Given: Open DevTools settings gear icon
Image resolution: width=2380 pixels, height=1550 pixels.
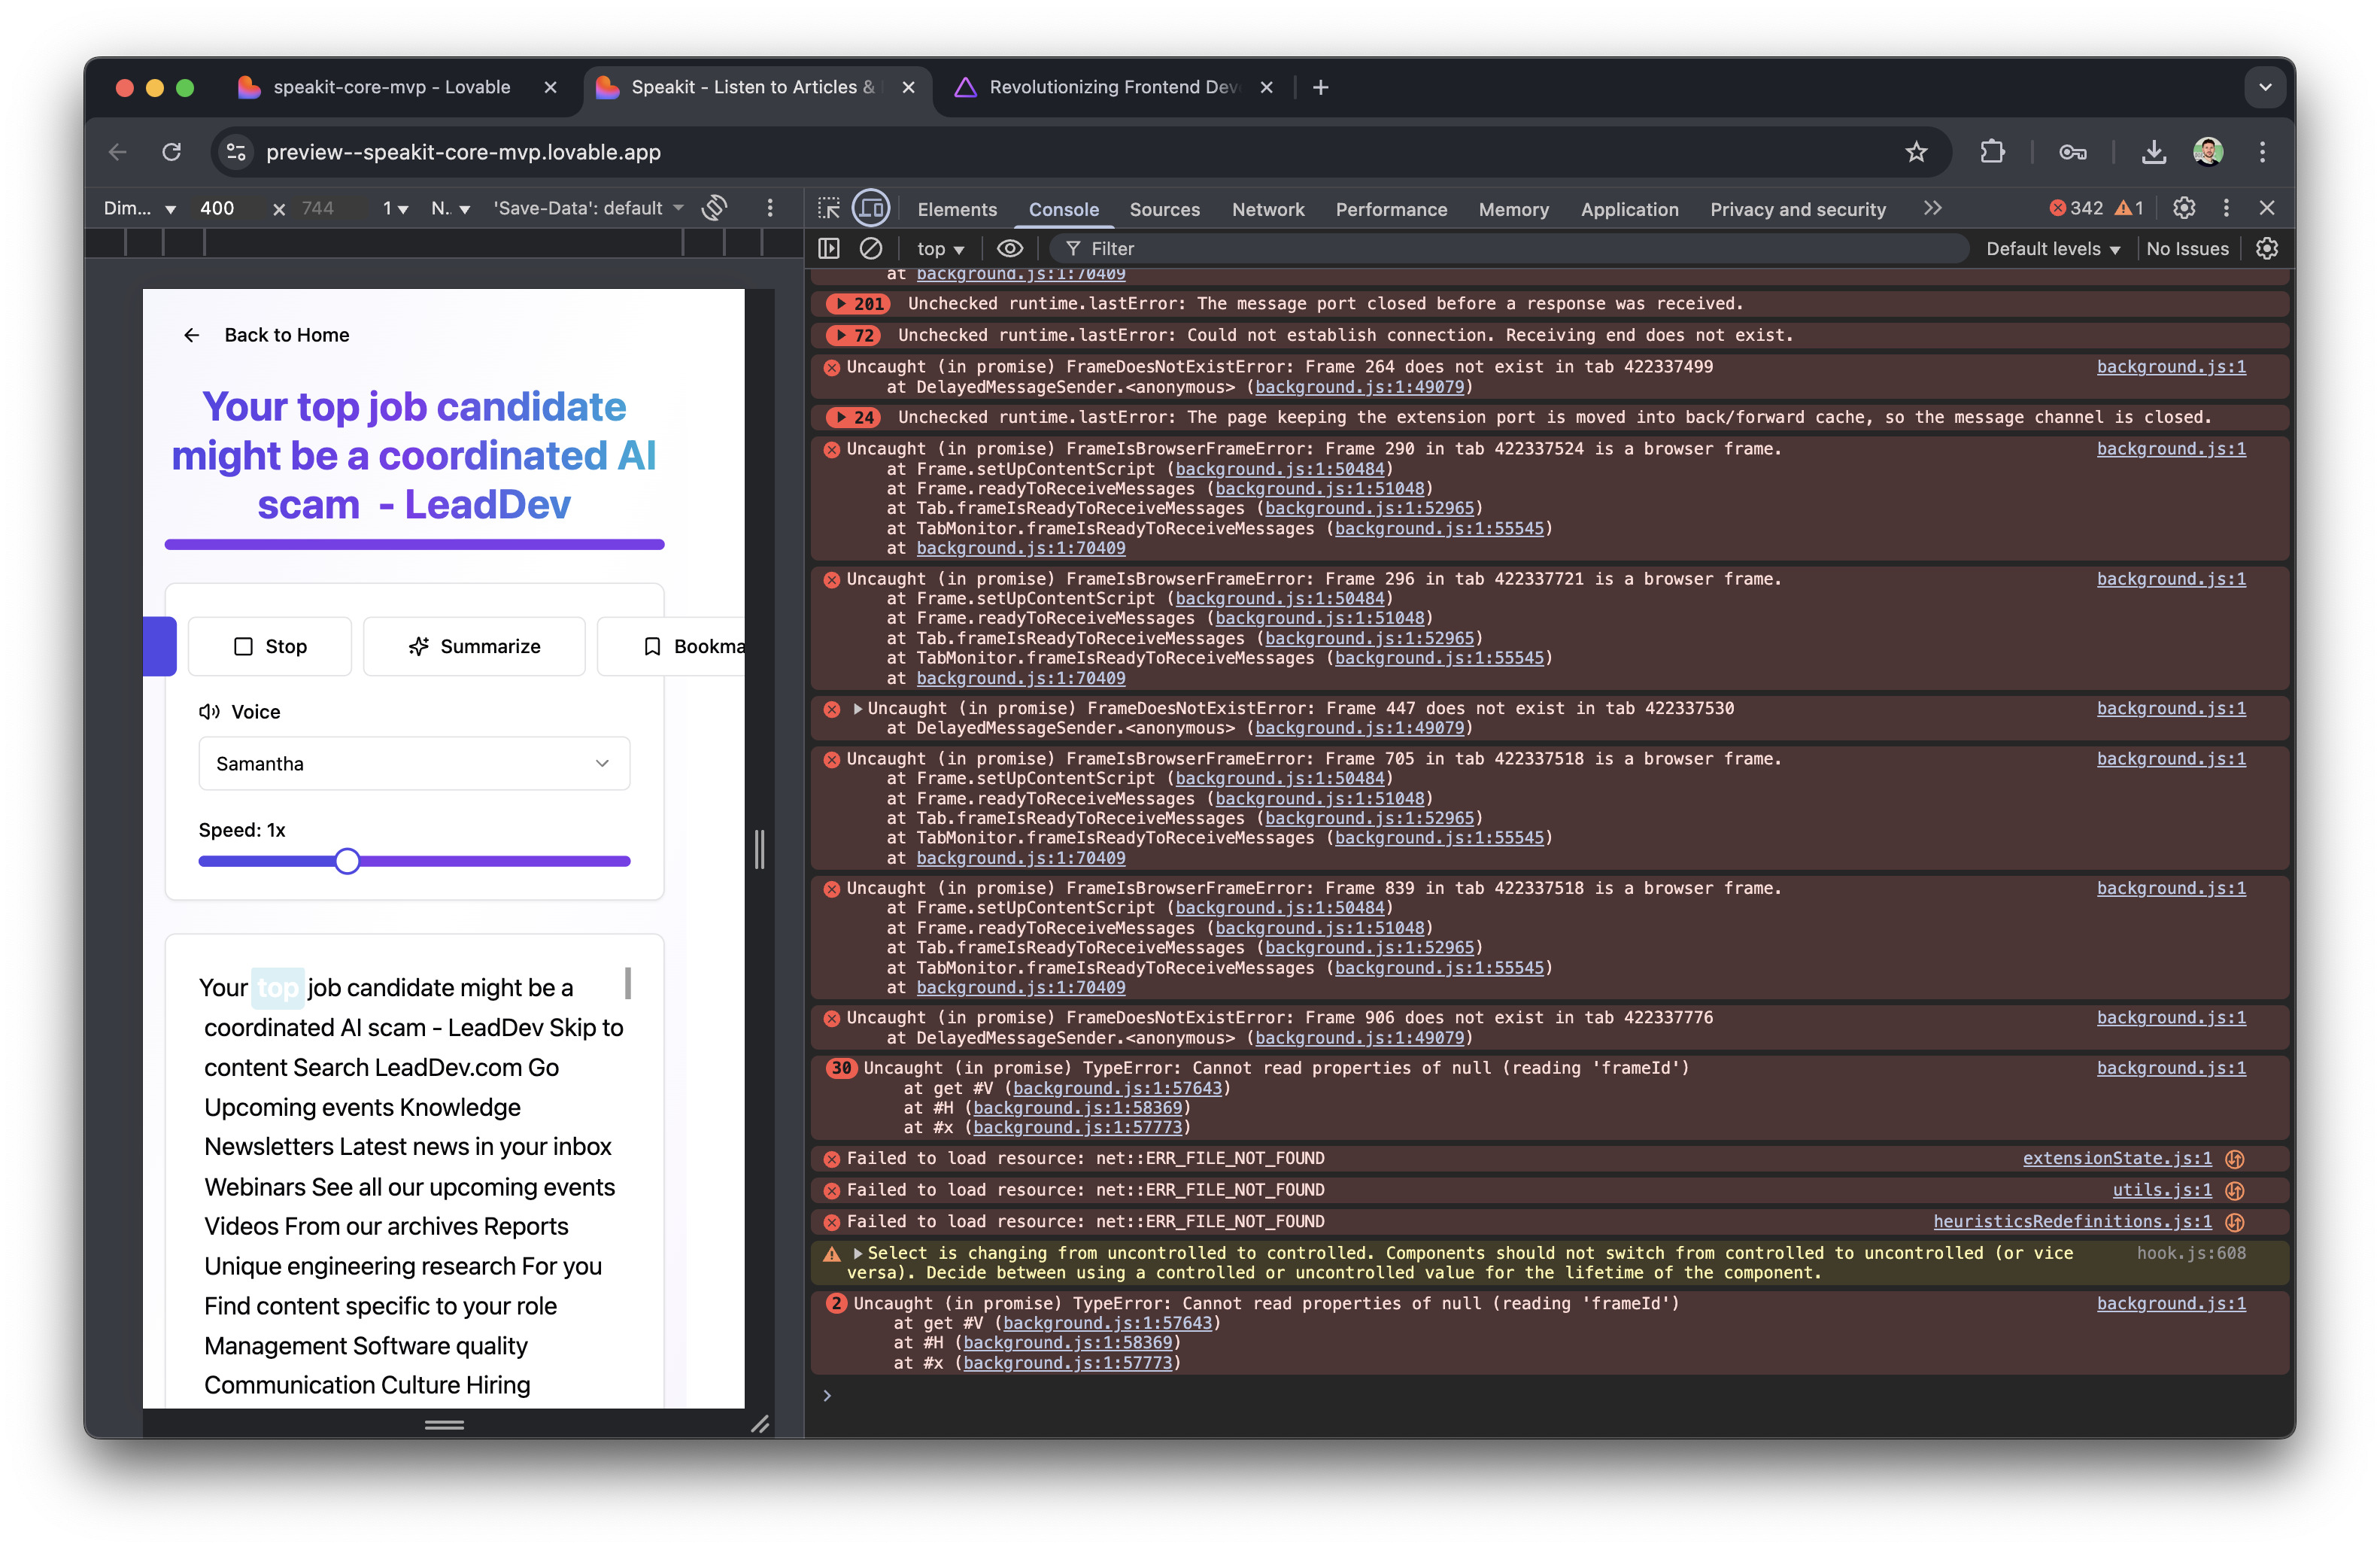Looking at the screenshot, I should tap(2184, 208).
